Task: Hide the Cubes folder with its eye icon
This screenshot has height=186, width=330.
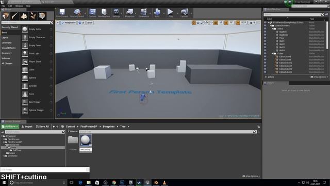Action: click(265, 54)
